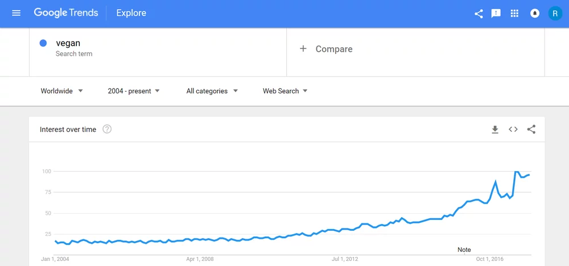Viewport: 569px width, 266px height.
Task: Show help for Interest over time
Action: tap(107, 130)
